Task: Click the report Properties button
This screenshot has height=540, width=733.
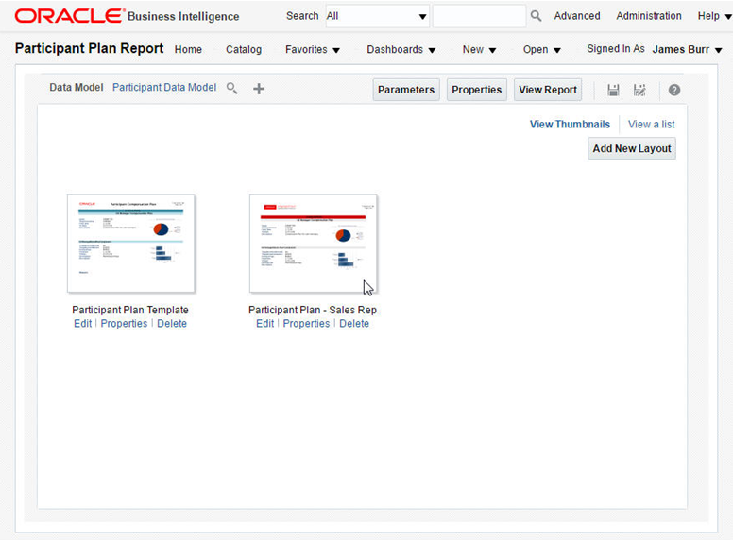Action: click(x=476, y=90)
